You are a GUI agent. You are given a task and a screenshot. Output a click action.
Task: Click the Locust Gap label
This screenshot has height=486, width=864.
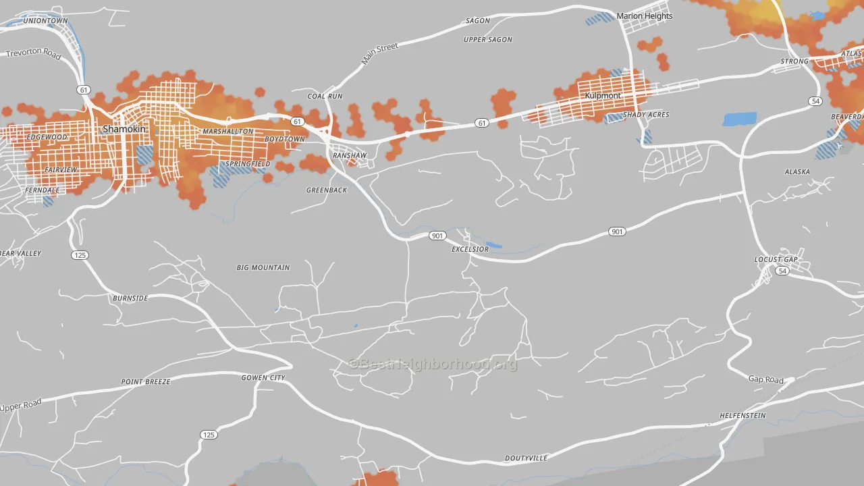click(776, 260)
